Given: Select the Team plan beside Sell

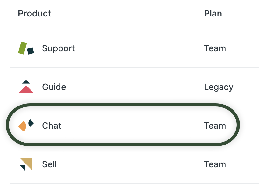Looking at the screenshot, I should [x=215, y=164].
